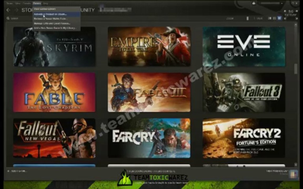
Task: Open the STORE navigation tab
Action: (x=27, y=10)
